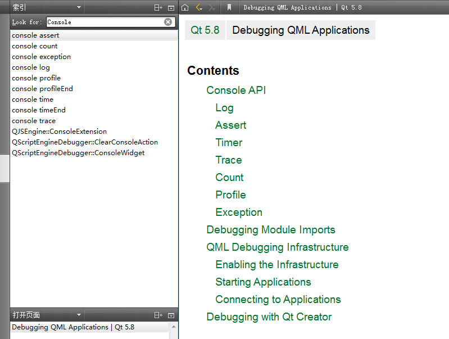Select open page 'Debugging QML Applications | Qt 5.8'
Screen dimensions: 449x339
[x=89, y=327]
